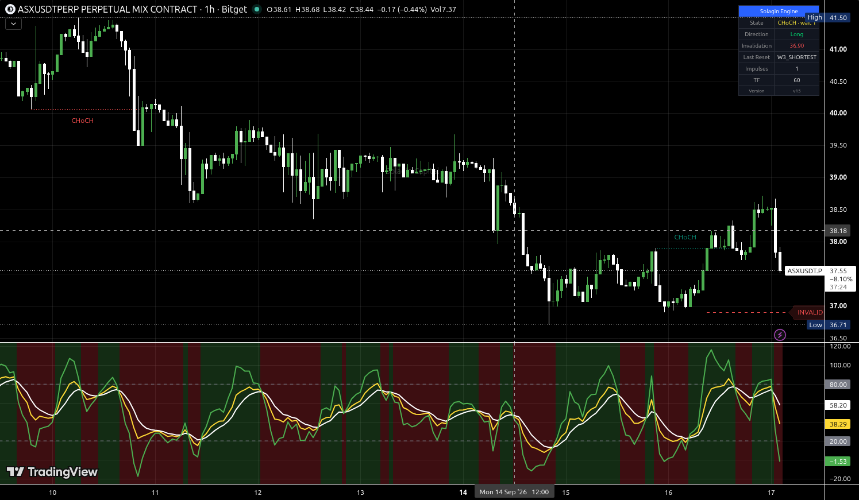This screenshot has width=859, height=500.
Task: Click the −1.53 green indicator value
Action: click(838, 462)
